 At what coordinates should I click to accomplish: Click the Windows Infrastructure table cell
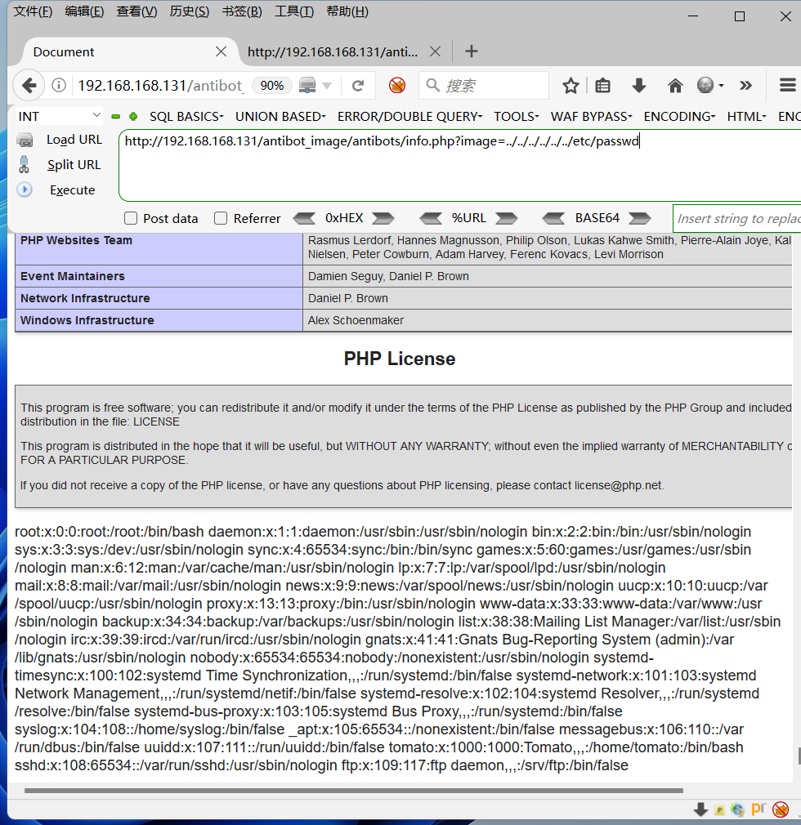(159, 320)
